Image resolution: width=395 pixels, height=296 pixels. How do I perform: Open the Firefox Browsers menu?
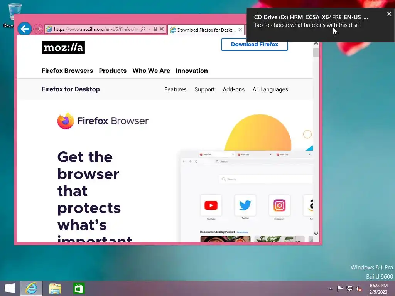pyautogui.click(x=67, y=71)
